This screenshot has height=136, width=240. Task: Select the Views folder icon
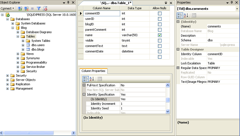[23, 54]
